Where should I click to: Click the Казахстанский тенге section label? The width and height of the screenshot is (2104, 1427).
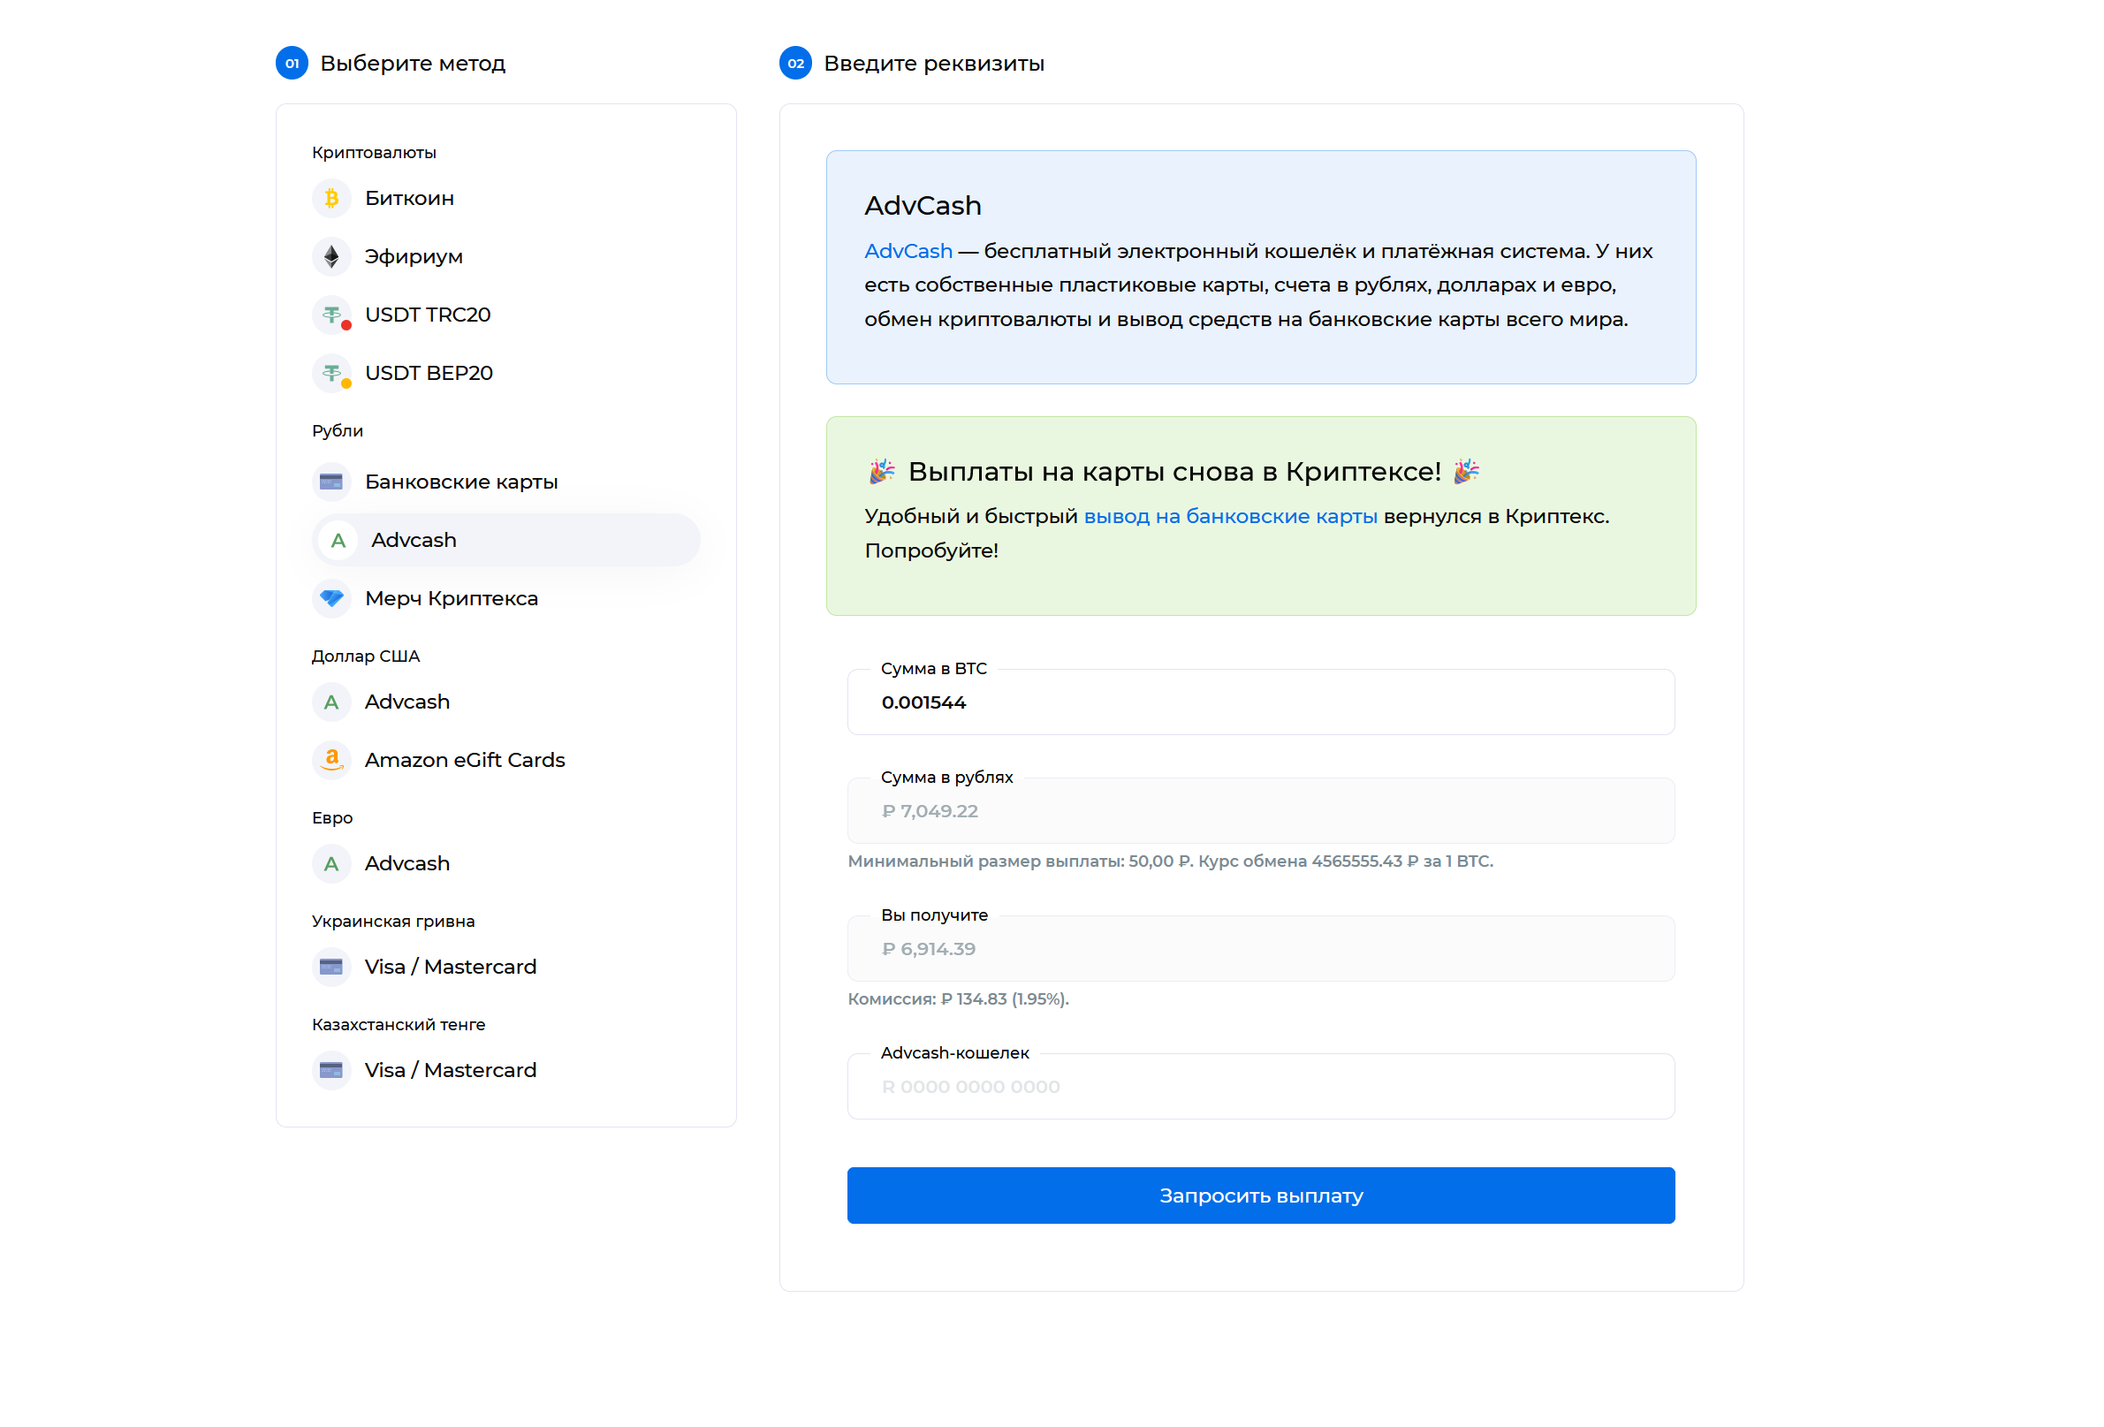[x=399, y=1024]
